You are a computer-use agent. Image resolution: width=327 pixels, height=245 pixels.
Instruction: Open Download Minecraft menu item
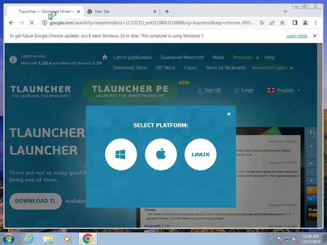coord(182,57)
